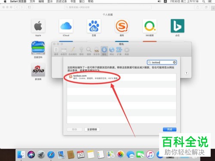Open the 显示 menu
The height and width of the screenshot is (161, 215).
click(x=50, y=1)
